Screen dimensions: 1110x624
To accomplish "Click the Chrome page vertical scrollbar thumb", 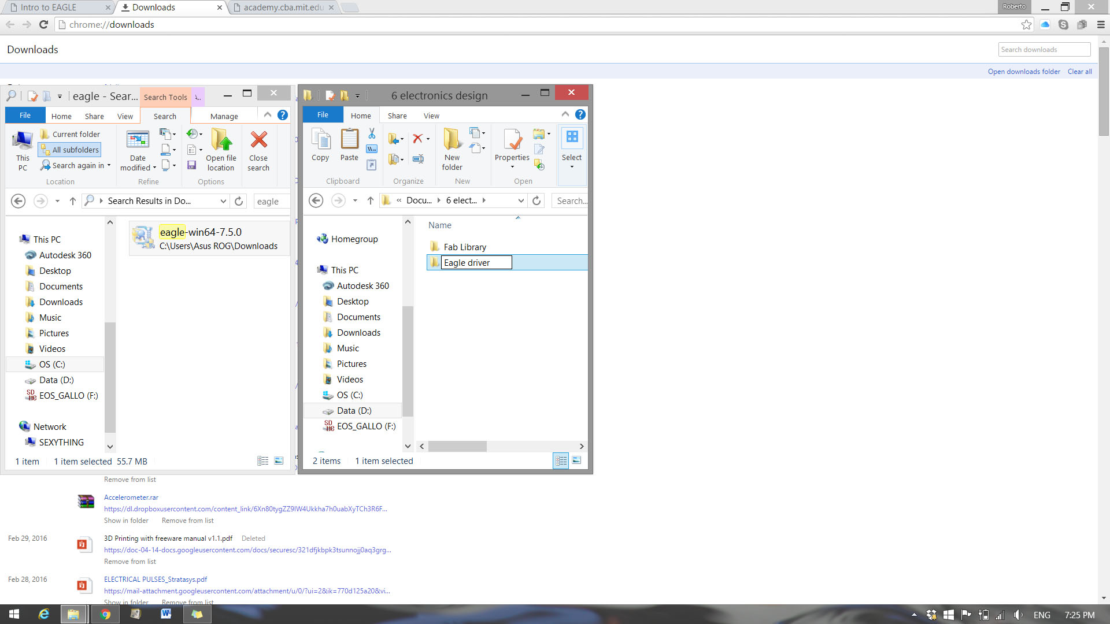I will 1104,91.
